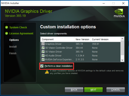Toggle Perform a clean installation checkbox
This screenshot has height=96, width=129.
[x=42, y=66]
